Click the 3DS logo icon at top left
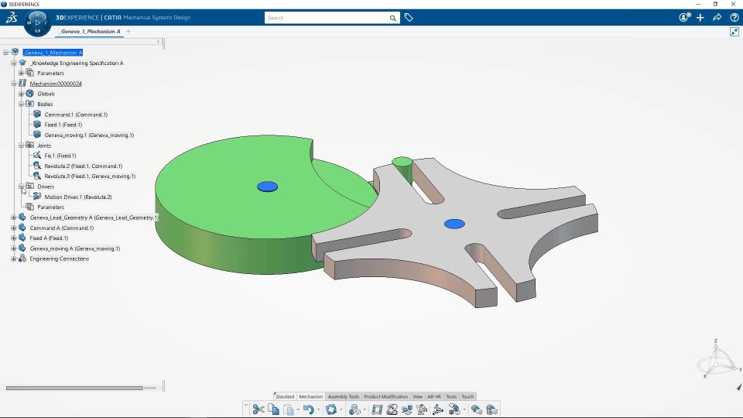Screen dimensions: 743x418 coord(12,18)
